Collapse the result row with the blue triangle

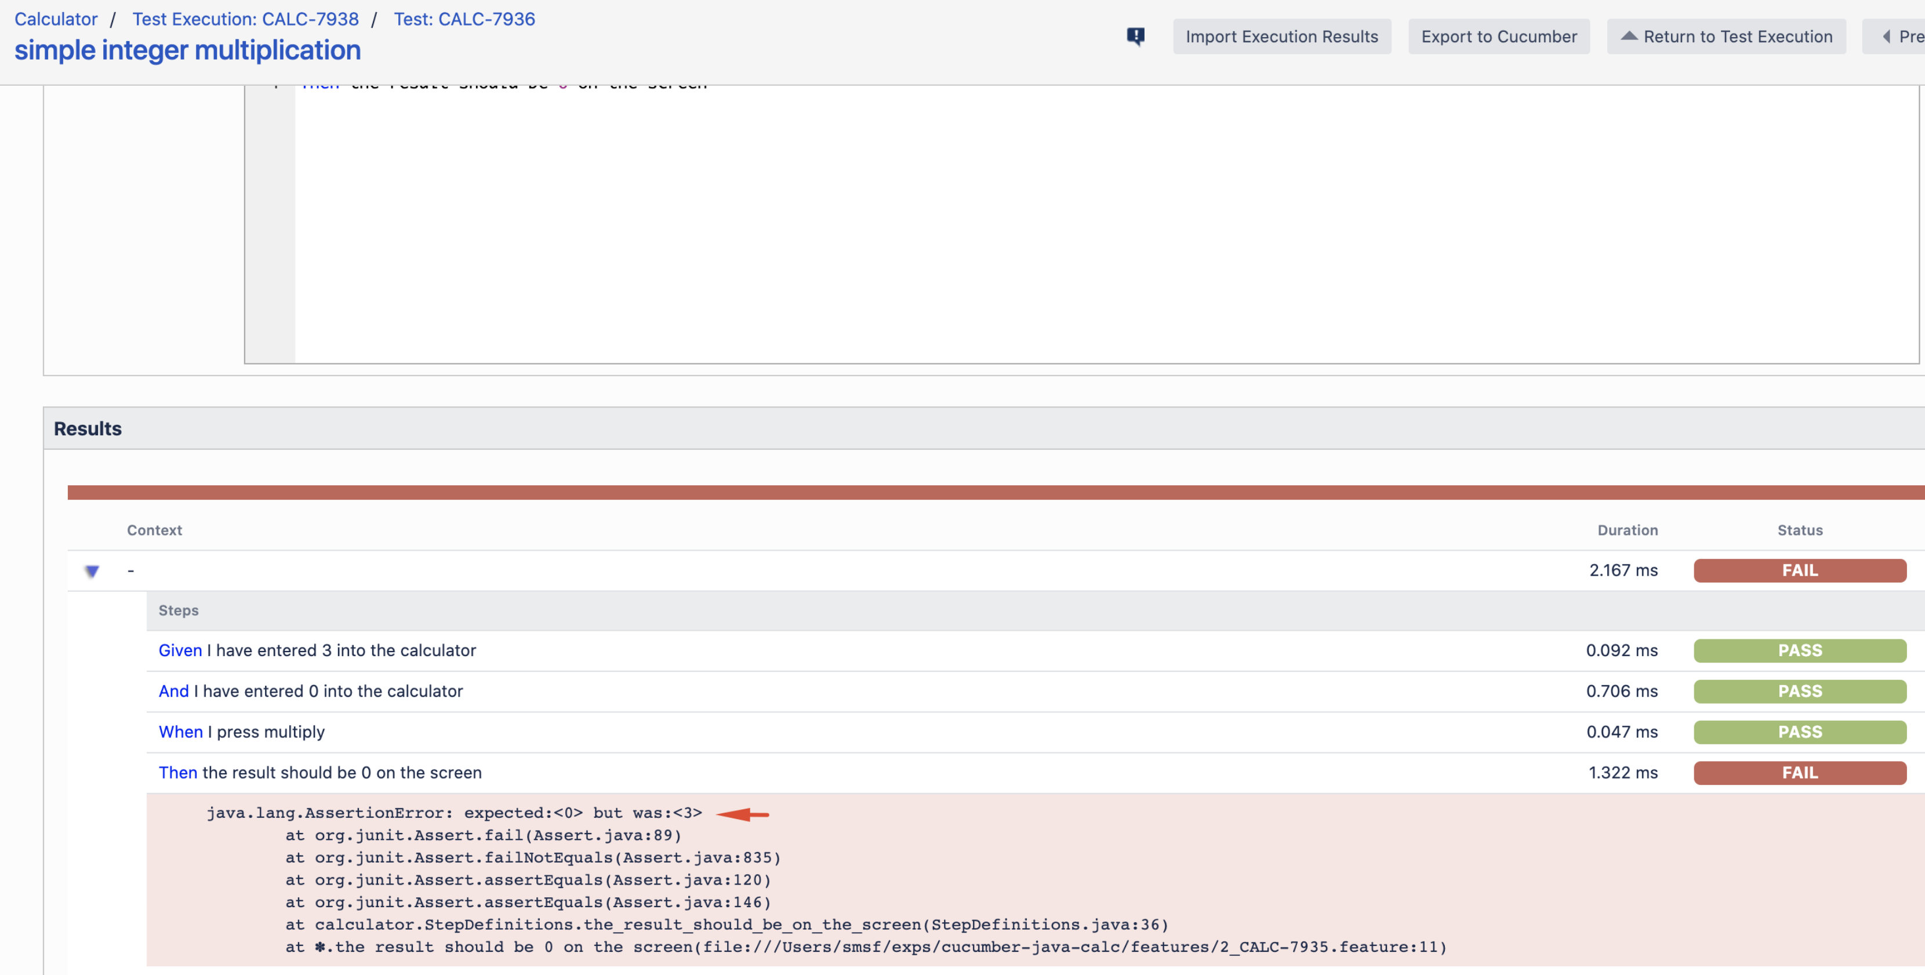point(91,571)
